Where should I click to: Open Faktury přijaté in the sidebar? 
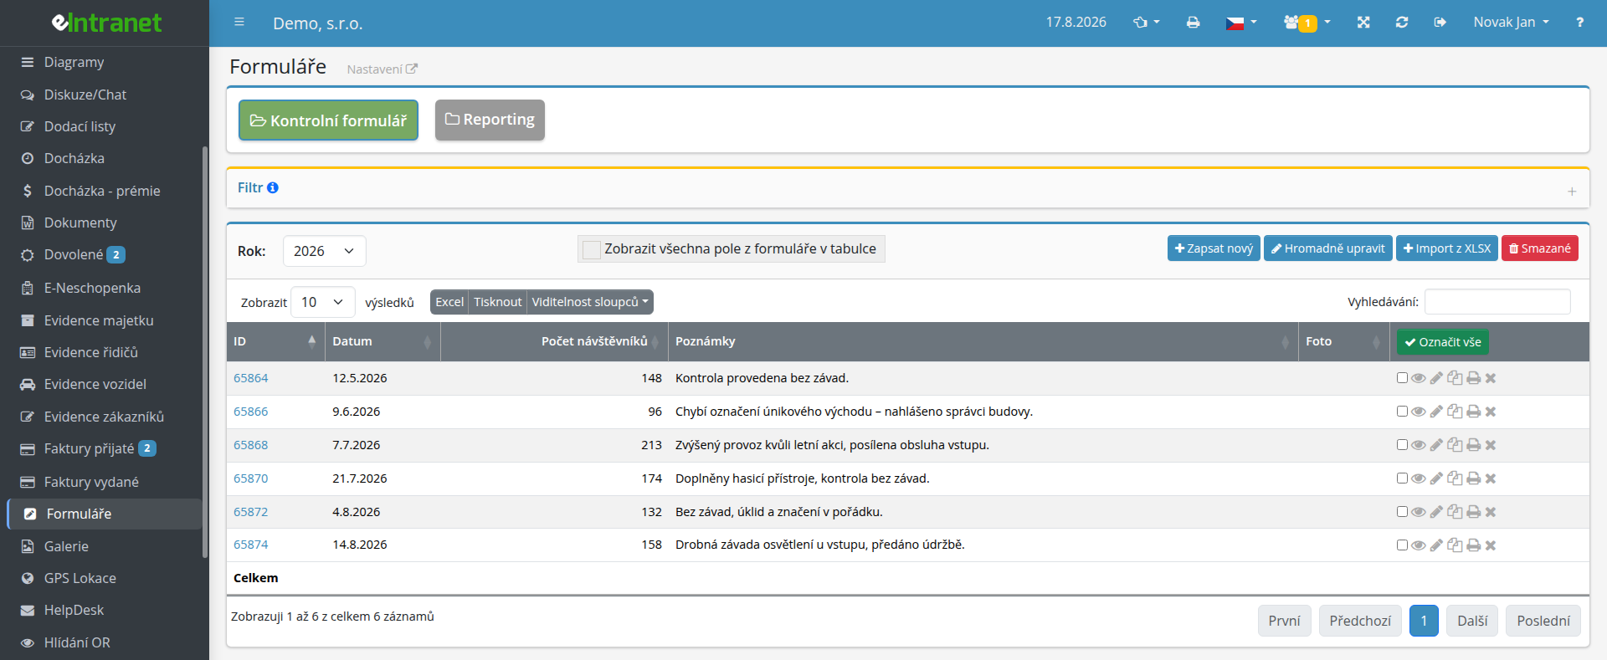click(89, 448)
